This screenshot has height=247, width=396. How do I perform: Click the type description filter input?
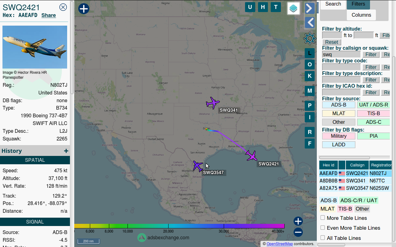pyautogui.click(x=341, y=80)
